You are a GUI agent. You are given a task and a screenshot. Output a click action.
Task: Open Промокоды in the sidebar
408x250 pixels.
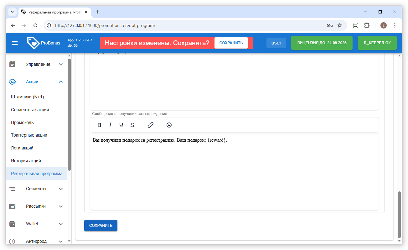coord(23,122)
